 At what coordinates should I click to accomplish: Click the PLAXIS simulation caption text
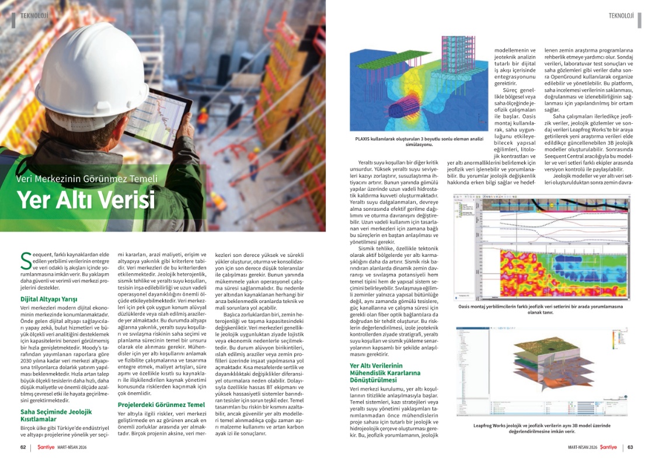click(x=417, y=142)
